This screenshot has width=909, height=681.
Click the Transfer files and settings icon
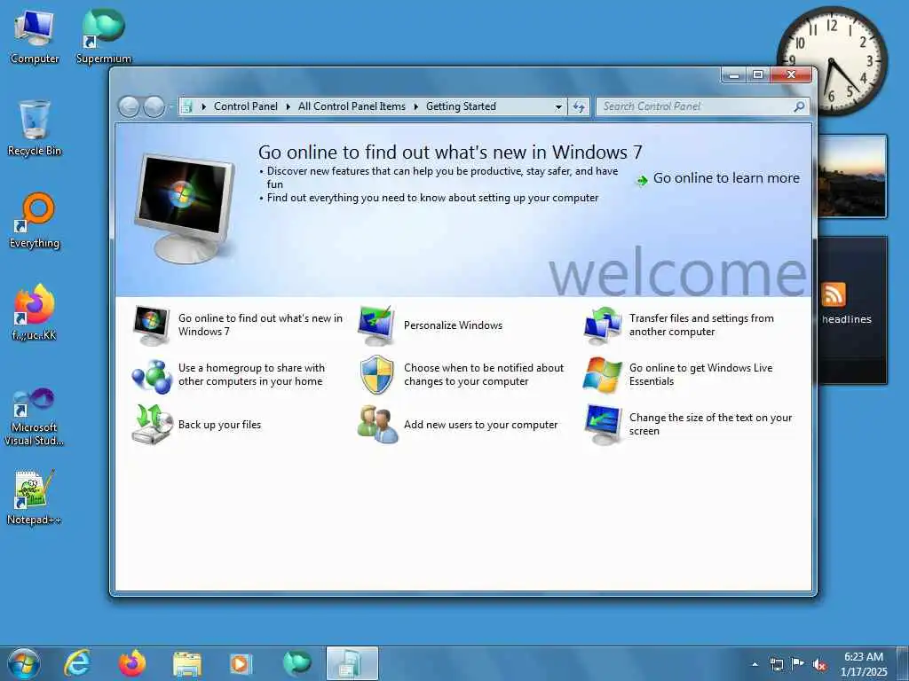coord(603,325)
